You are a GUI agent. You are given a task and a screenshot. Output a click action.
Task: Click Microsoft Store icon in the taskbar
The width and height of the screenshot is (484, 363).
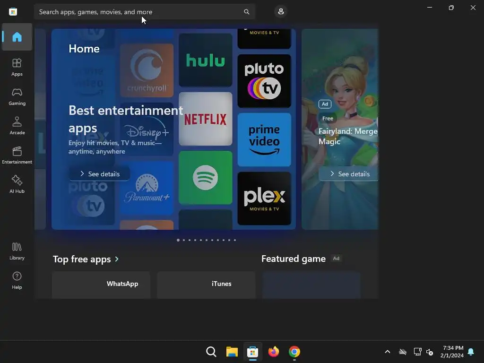pyautogui.click(x=252, y=352)
